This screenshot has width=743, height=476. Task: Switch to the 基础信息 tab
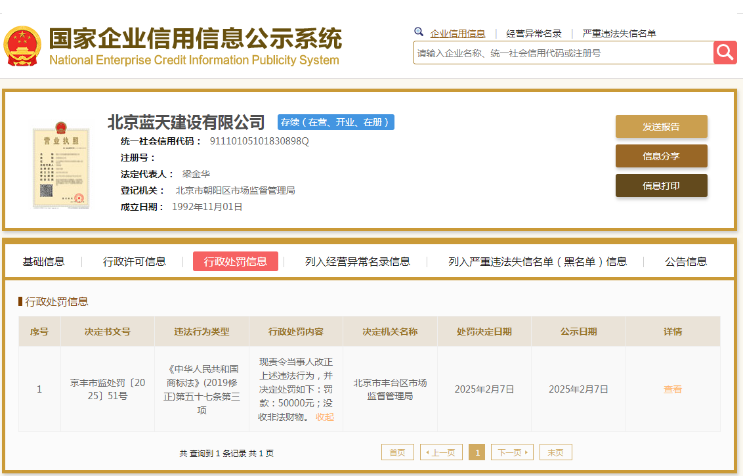(x=43, y=261)
